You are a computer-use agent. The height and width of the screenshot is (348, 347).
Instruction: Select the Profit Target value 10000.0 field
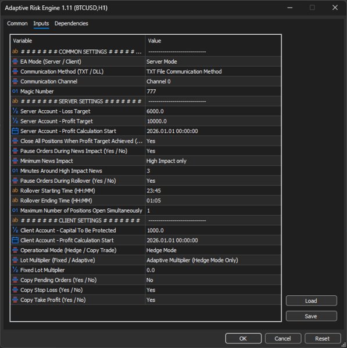pos(213,121)
